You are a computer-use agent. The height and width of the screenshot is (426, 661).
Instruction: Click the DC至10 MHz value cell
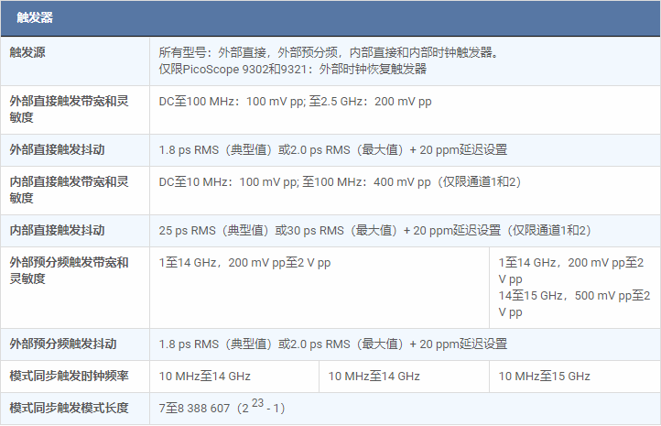340,182
